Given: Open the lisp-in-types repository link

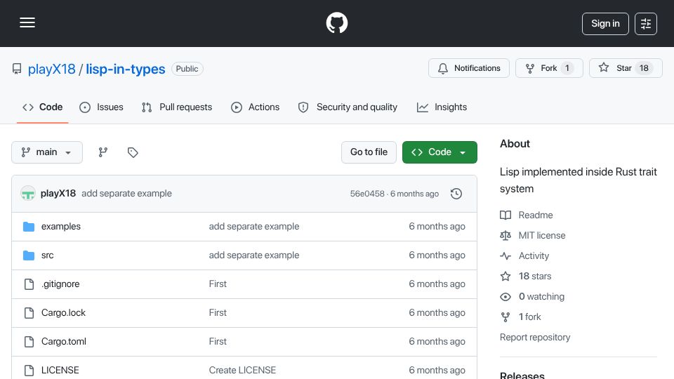Looking at the screenshot, I should pyautogui.click(x=125, y=69).
